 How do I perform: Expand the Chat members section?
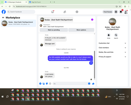112,48
